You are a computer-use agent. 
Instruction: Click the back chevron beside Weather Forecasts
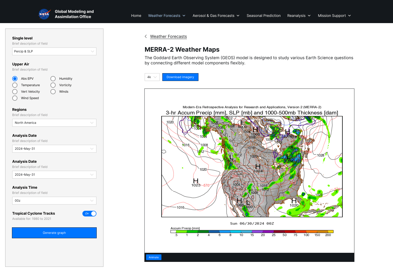146,36
